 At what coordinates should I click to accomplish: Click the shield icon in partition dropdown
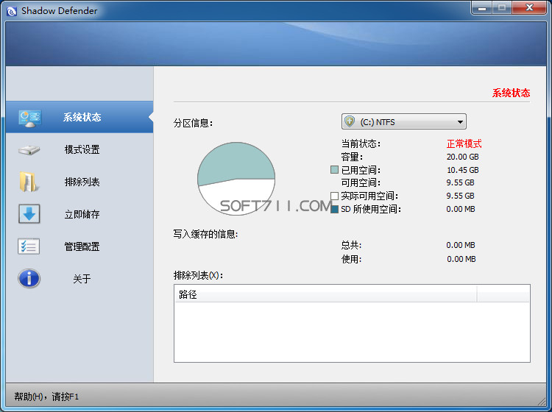pos(350,121)
